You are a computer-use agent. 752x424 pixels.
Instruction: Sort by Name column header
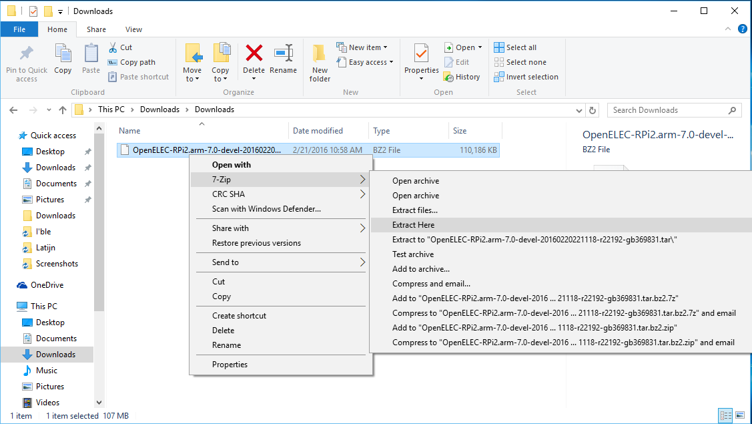[x=202, y=131]
